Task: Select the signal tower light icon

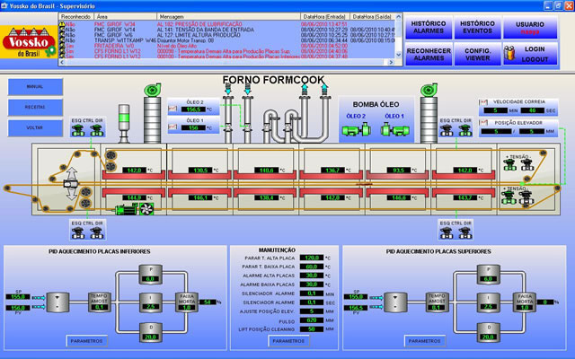Action: coord(124,124)
